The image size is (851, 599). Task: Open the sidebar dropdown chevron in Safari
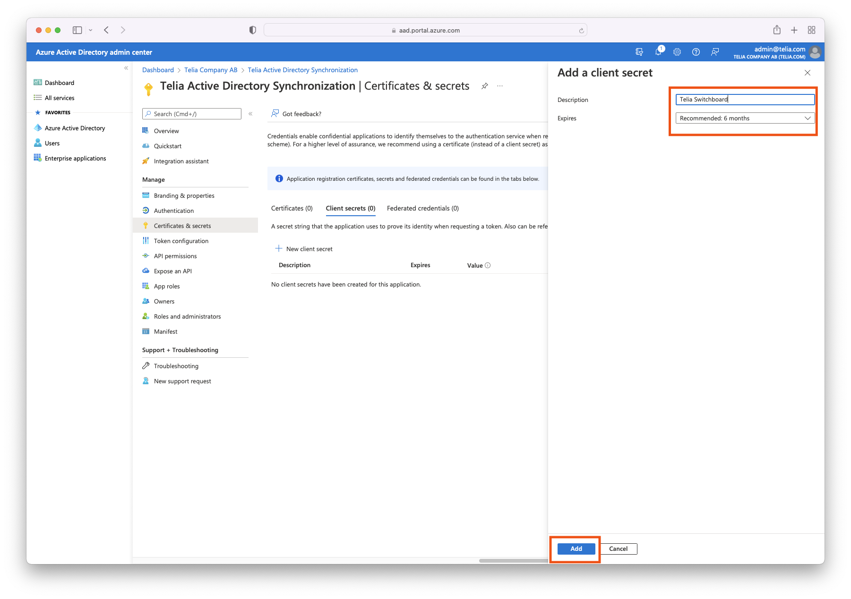[x=90, y=30]
